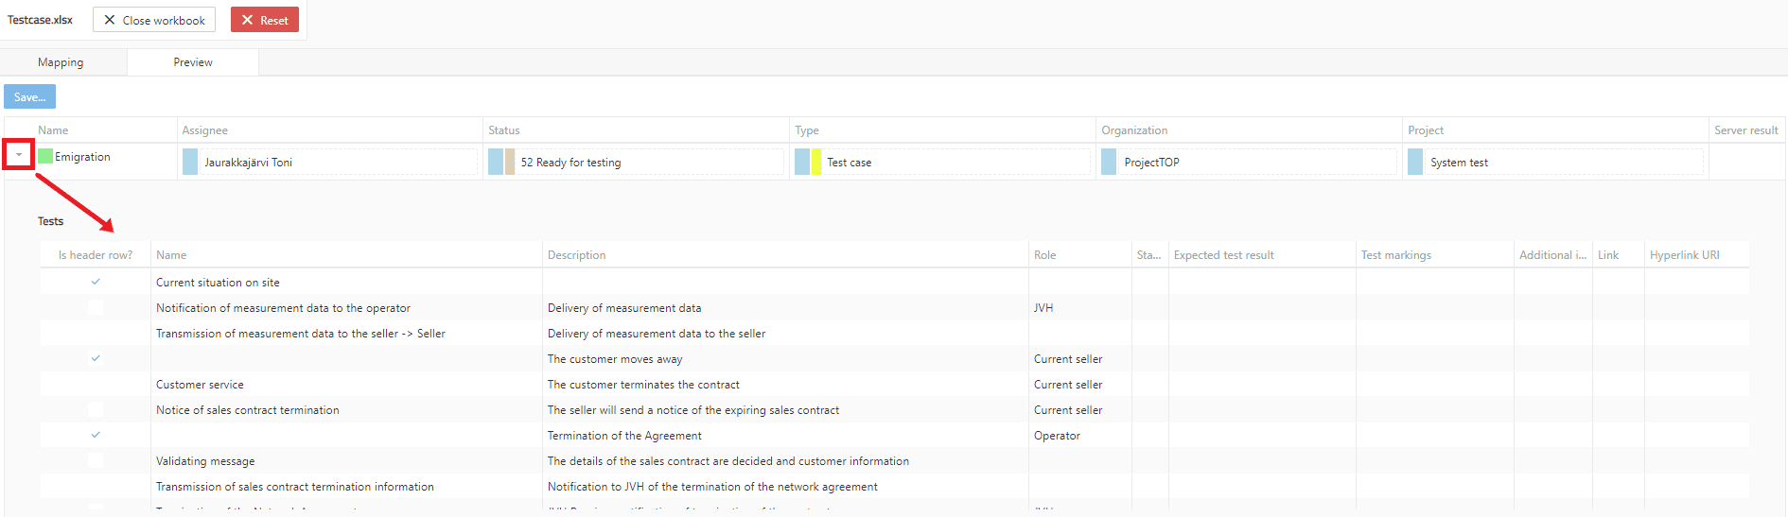Select description The details of the sales contract
1788x517 pixels.
point(786,460)
